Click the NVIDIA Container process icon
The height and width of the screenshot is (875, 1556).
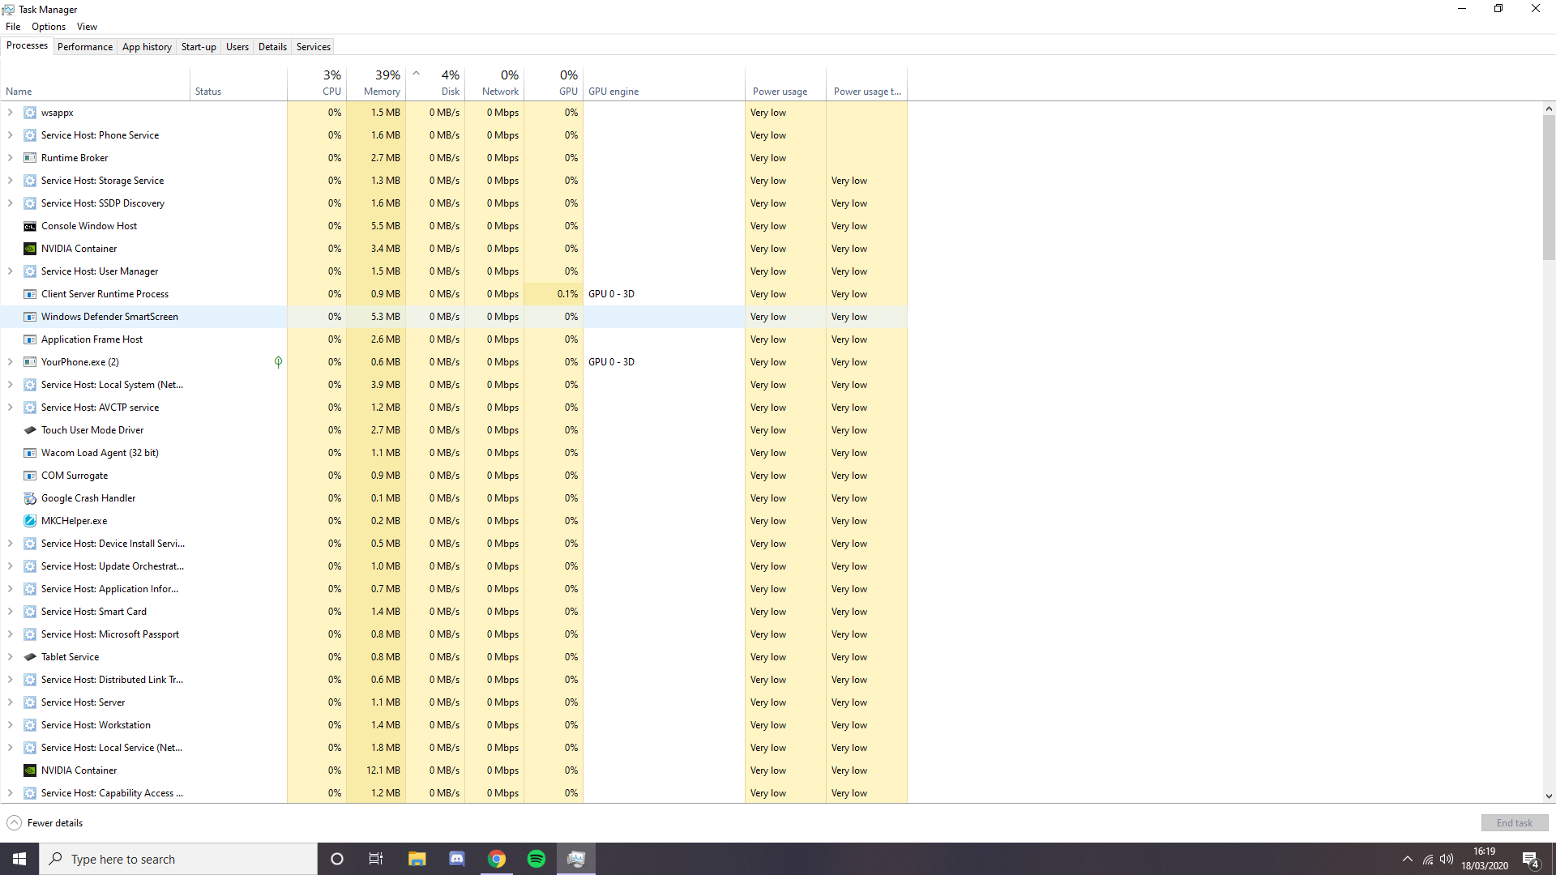[30, 249]
